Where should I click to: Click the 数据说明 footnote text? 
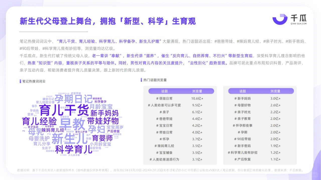[x=160, y=170]
